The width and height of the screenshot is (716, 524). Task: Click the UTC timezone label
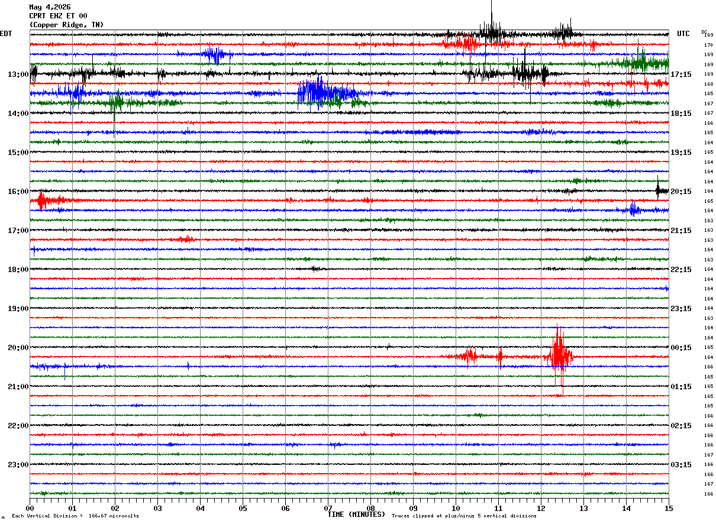tap(683, 34)
